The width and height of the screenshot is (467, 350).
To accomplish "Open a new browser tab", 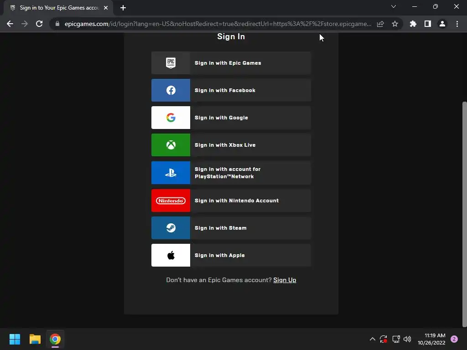I will pos(123,8).
